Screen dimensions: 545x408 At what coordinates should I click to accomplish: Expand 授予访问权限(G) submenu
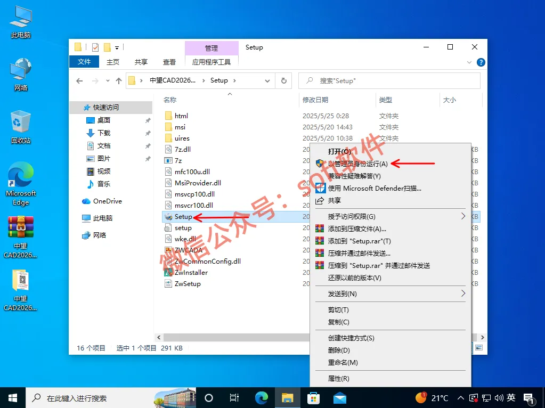(x=463, y=216)
